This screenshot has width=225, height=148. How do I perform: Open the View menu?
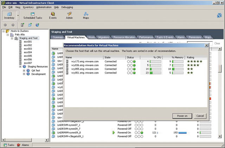pos(18,7)
